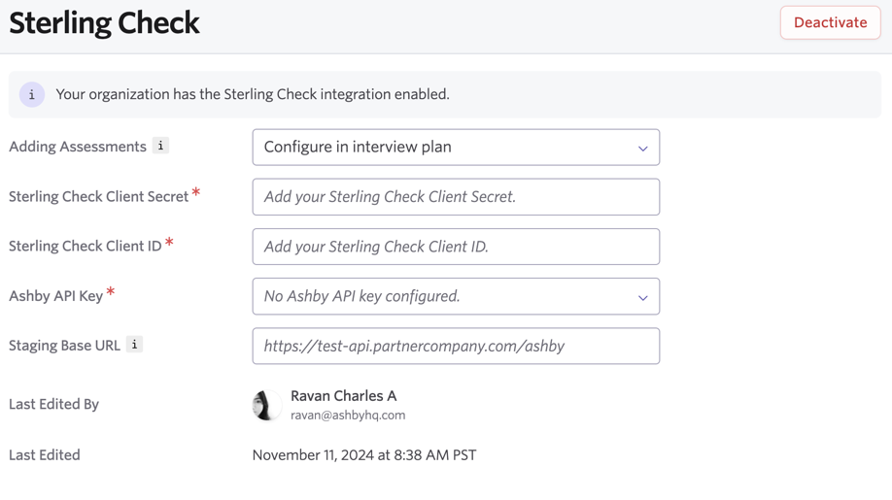
Task: Select the No Ashby API key configured box
Action: click(456, 296)
